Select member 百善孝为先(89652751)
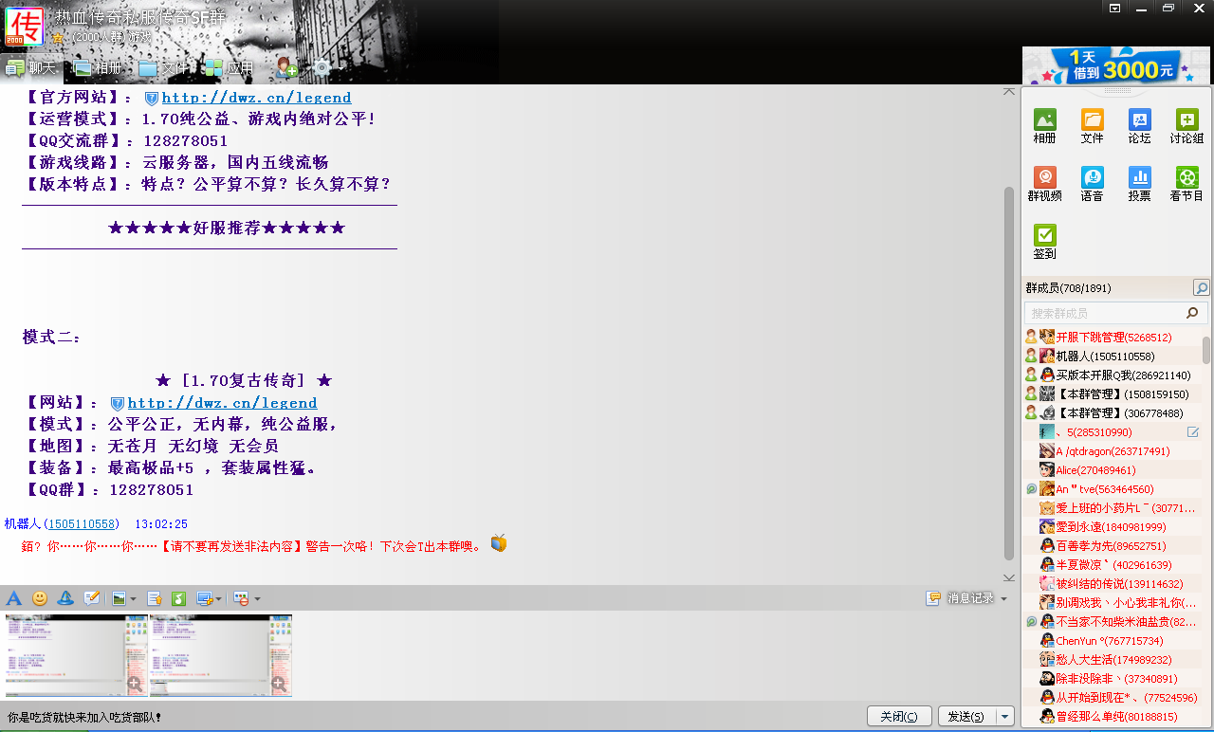1214x732 pixels. [x=1112, y=546]
